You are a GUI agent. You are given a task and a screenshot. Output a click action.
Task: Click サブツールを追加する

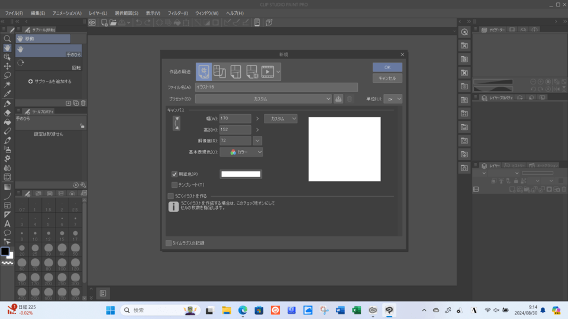pyautogui.click(x=50, y=82)
